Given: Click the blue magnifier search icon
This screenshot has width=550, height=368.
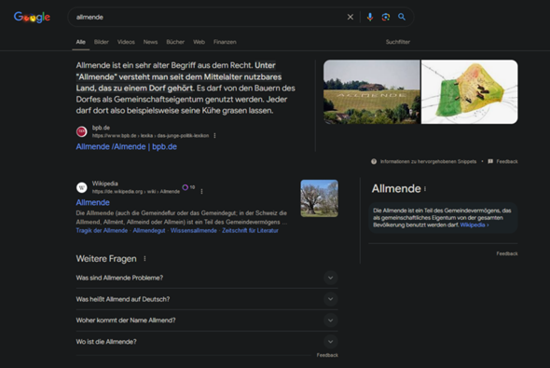Looking at the screenshot, I should point(402,17).
